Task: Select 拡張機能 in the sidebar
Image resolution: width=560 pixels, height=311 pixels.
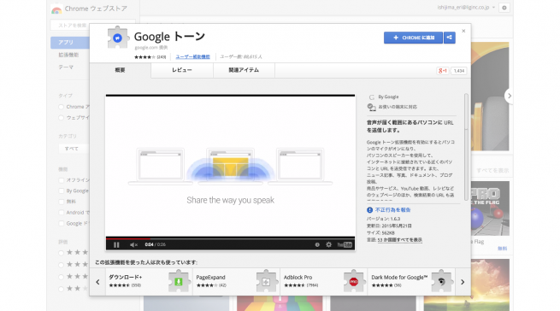Action: pyautogui.click(x=68, y=55)
